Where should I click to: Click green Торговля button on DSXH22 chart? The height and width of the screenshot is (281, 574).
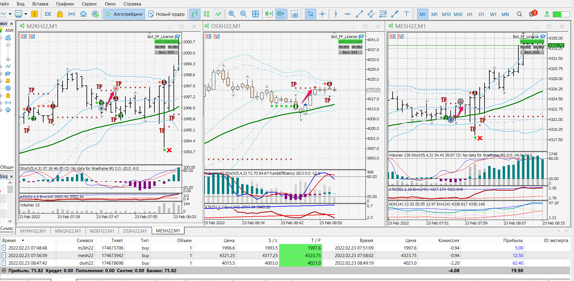[350, 41]
